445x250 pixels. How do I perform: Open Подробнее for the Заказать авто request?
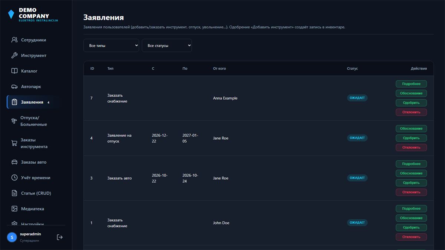tap(411, 164)
